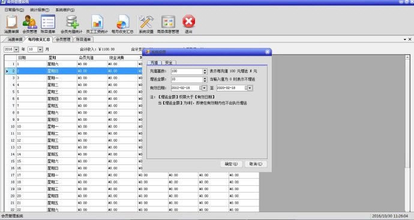Open 员工工资统计 chart icon
Viewport: 414px width, 220px height.
coord(97,24)
